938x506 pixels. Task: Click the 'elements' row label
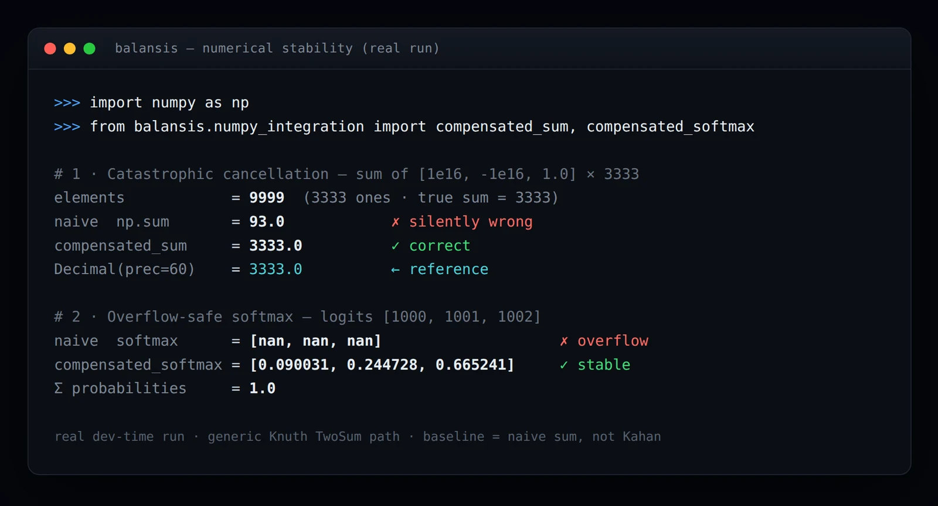(89, 198)
